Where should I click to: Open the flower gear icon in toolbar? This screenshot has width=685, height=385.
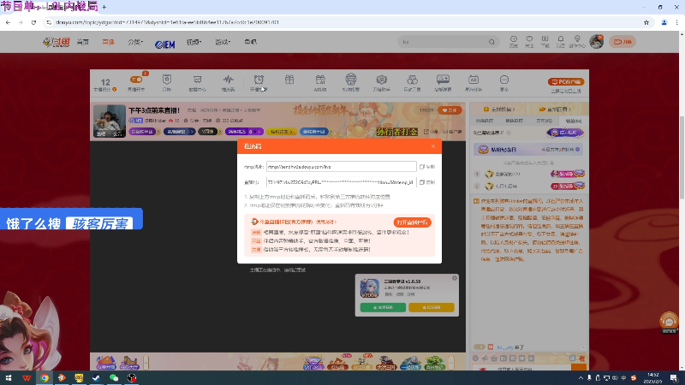pos(381,80)
